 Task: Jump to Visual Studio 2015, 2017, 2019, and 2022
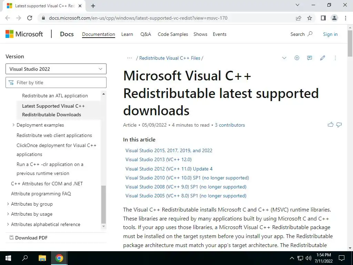pos(169,150)
